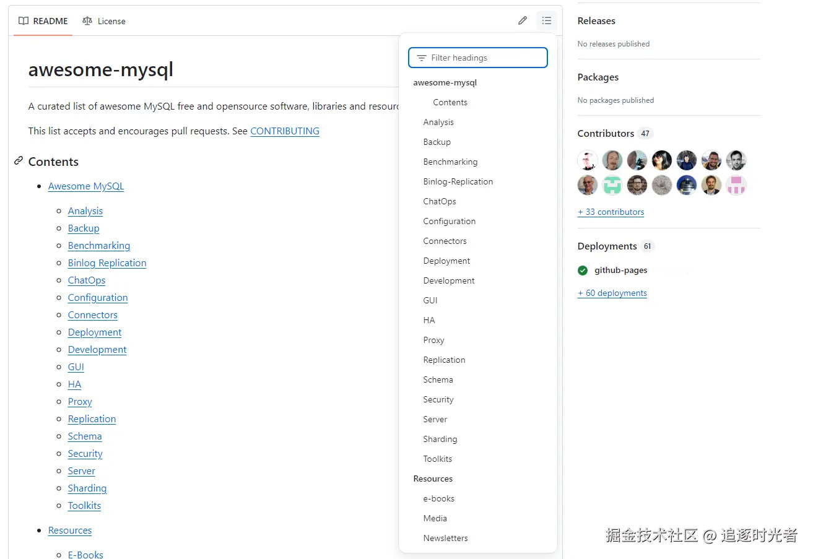
Task: Open Deployment link in README contents
Action: click(95, 332)
